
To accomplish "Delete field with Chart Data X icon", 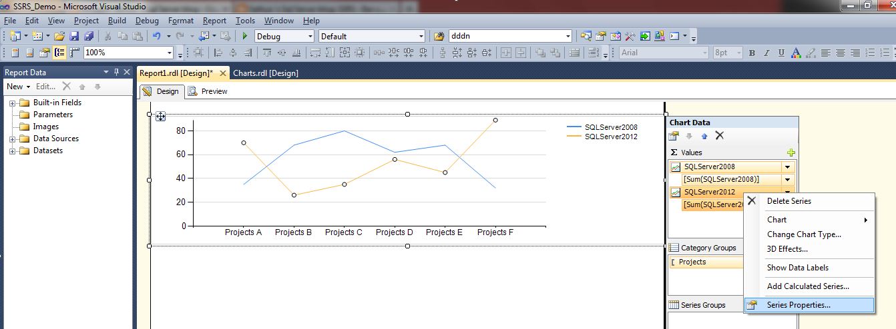I will point(720,136).
